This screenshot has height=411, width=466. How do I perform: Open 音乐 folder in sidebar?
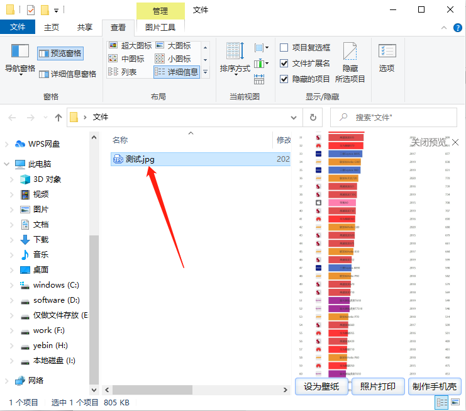[x=41, y=255]
